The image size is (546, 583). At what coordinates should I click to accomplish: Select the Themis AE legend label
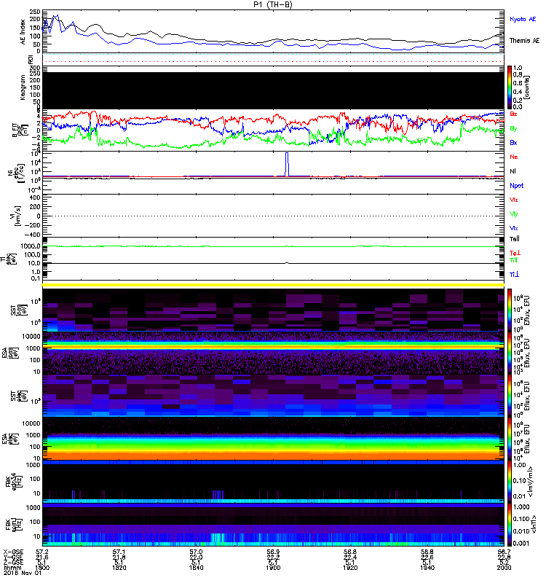click(524, 41)
